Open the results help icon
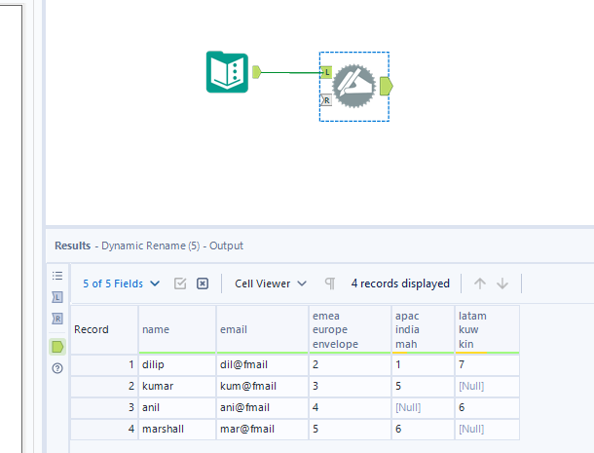 point(56,368)
